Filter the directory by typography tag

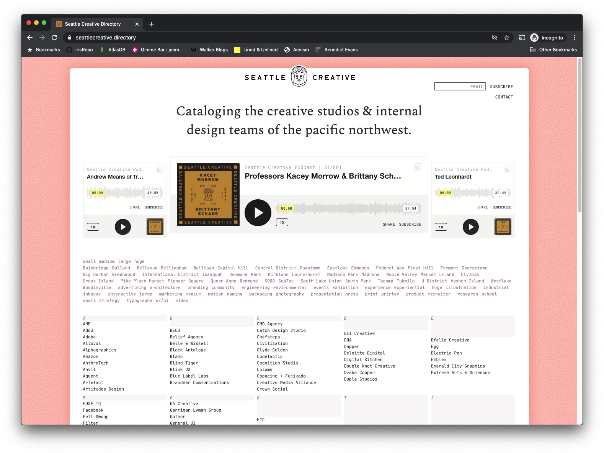[x=139, y=301]
